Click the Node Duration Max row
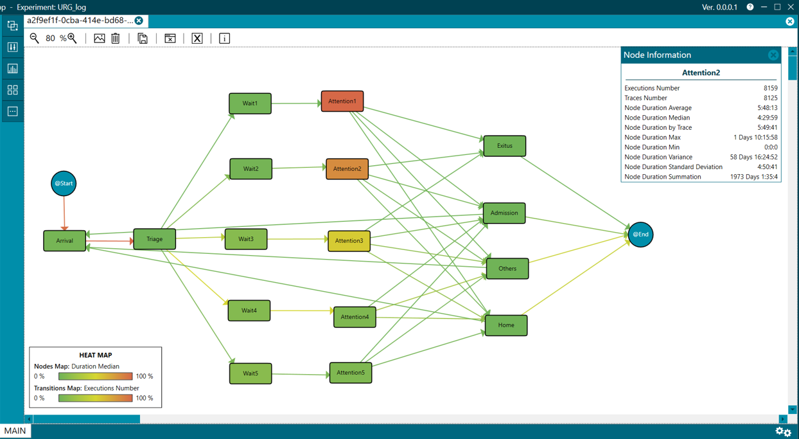The image size is (799, 439). [701, 138]
